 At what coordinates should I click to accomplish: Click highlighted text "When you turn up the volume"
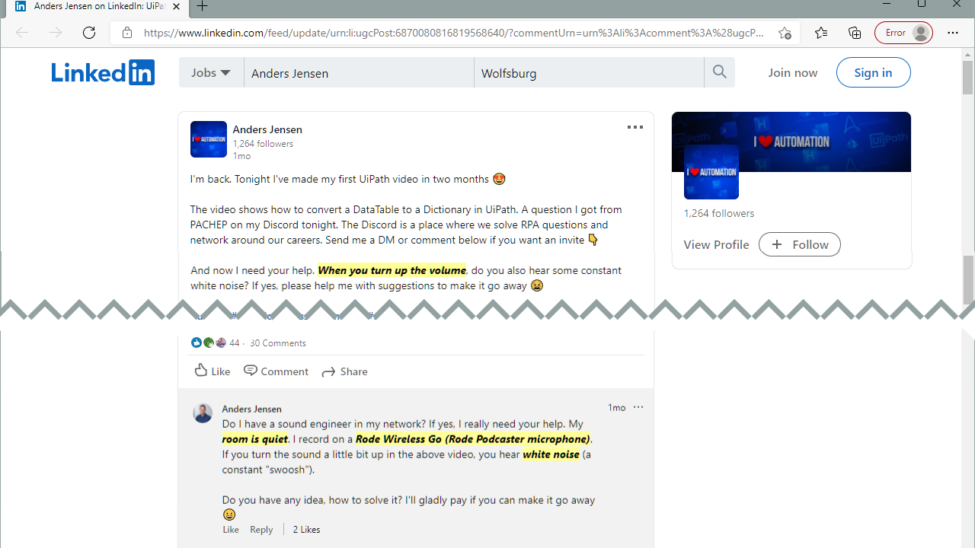click(x=392, y=270)
